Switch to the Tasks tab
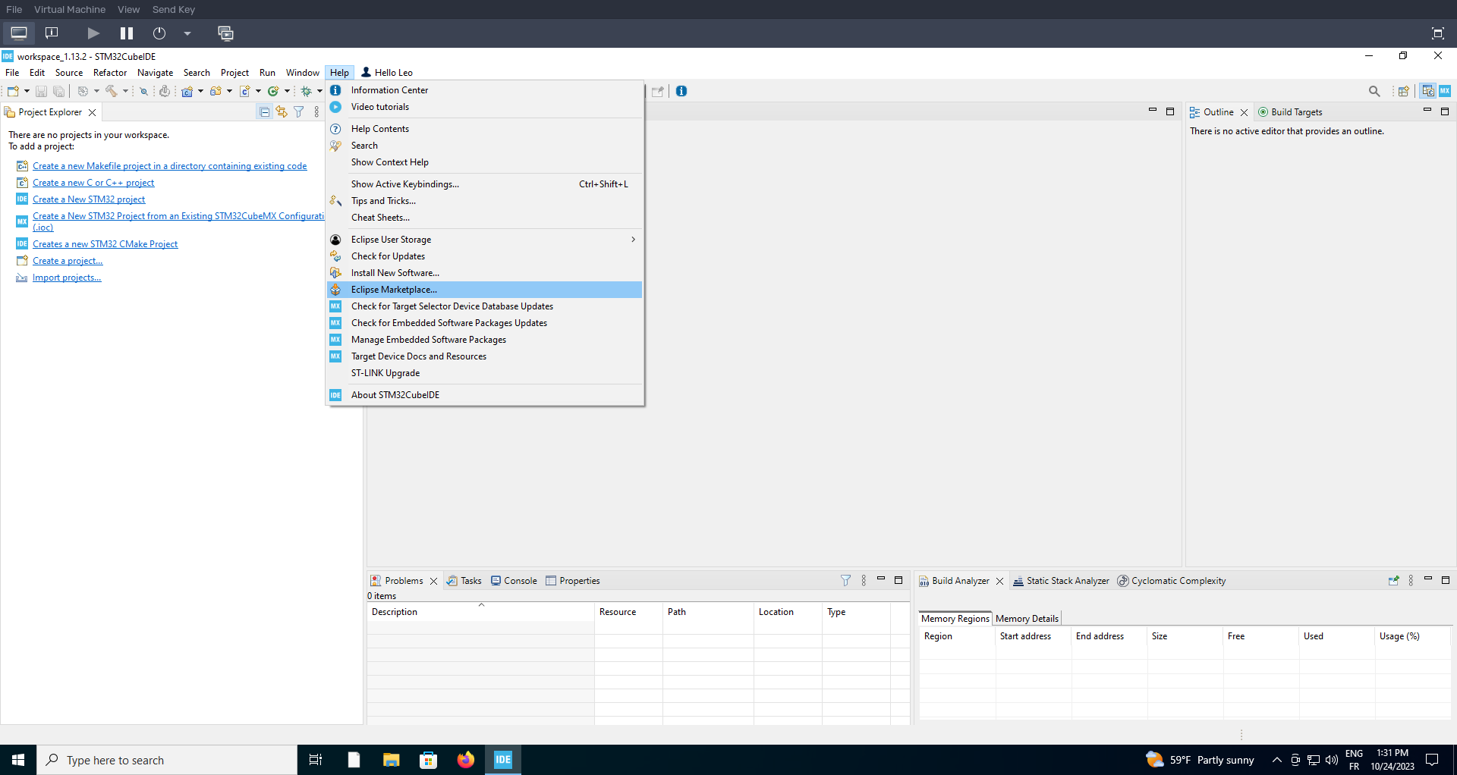Screen dimensions: 1457x775 point(464,581)
